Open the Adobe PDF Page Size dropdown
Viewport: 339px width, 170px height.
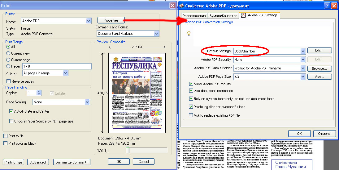point(303,77)
